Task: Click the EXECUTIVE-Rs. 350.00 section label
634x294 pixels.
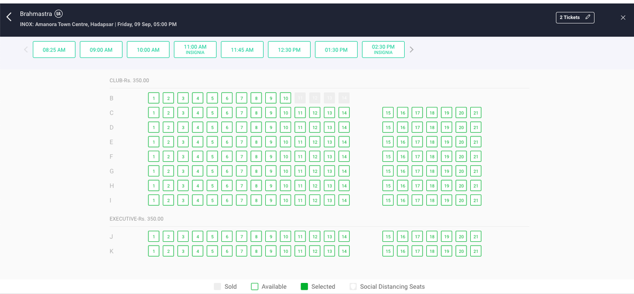Action: (x=136, y=219)
